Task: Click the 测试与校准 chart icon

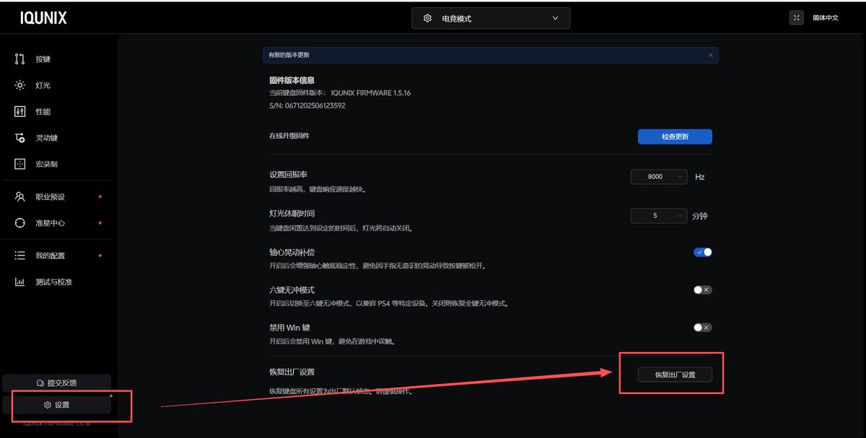Action: tap(20, 282)
